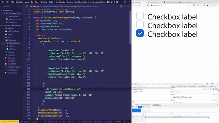This screenshot has width=219, height=123.
Task: Check the first Checkbox label checkbox
Action: pyautogui.click(x=140, y=16)
